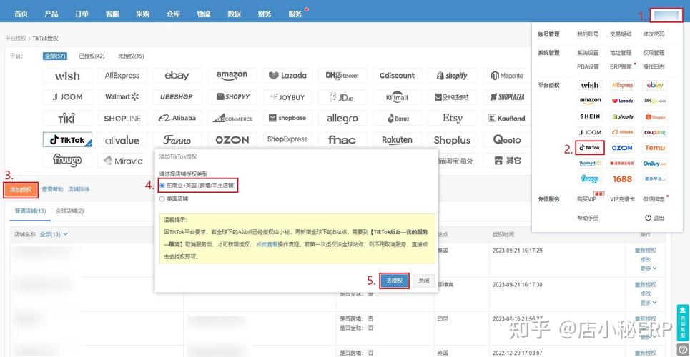This screenshot has height=357, width=690.
Task: Select the SHOPLAZZA platform logo
Action: click(x=507, y=96)
